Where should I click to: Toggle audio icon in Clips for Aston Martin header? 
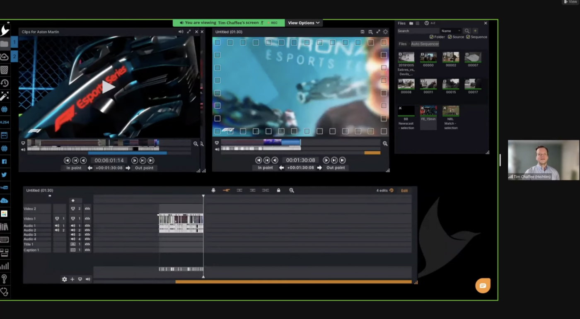tap(181, 31)
